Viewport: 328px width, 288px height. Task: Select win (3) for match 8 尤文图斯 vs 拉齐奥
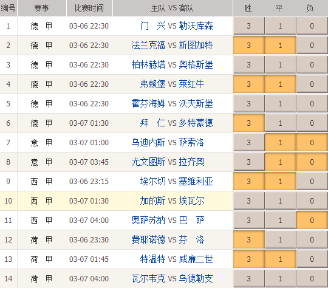249,162
